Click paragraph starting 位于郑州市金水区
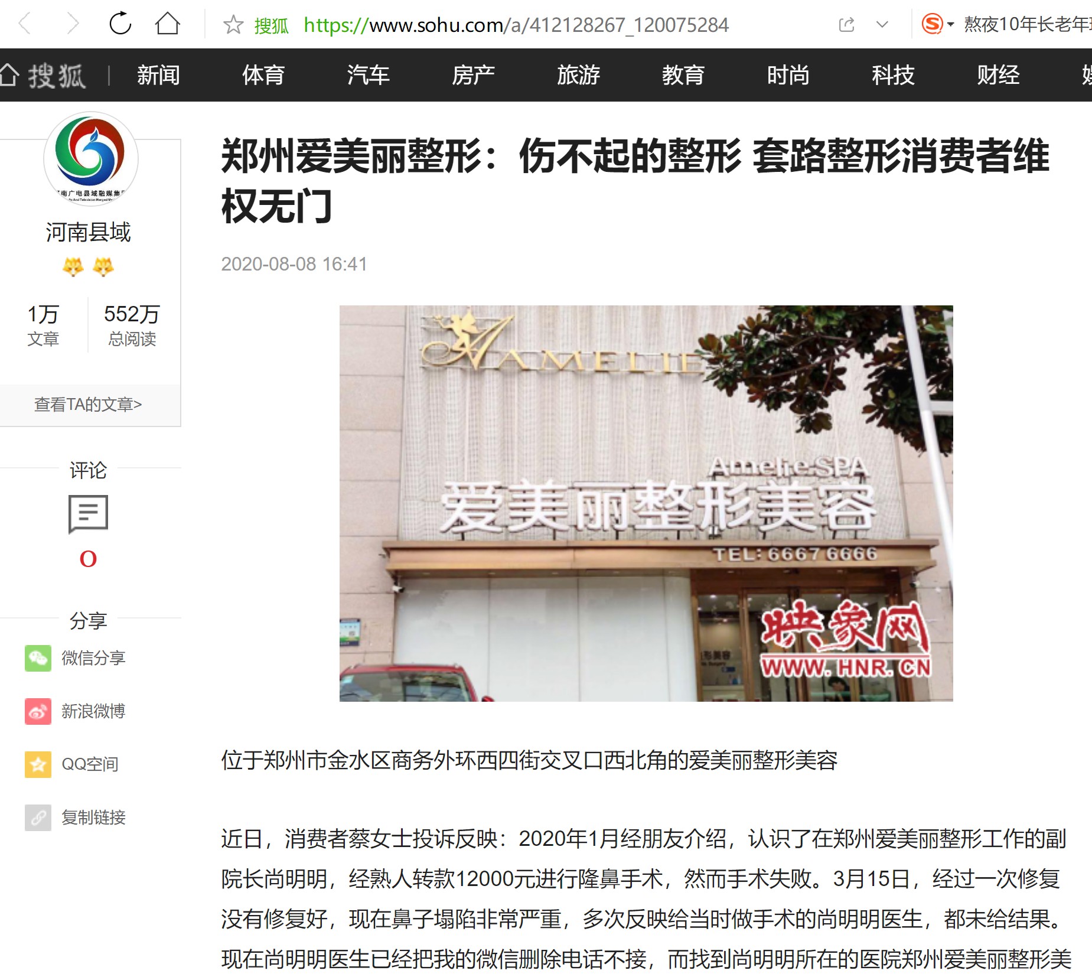Screen dimensions: 1092x977 [529, 760]
